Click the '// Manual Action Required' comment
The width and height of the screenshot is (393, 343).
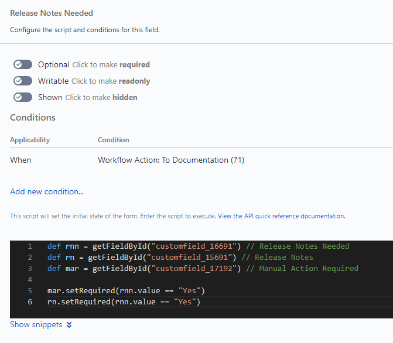click(x=302, y=268)
